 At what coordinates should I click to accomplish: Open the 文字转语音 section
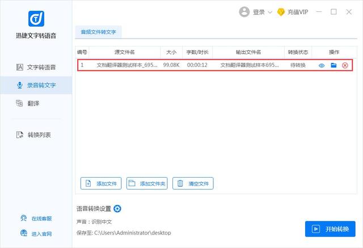[36, 68]
